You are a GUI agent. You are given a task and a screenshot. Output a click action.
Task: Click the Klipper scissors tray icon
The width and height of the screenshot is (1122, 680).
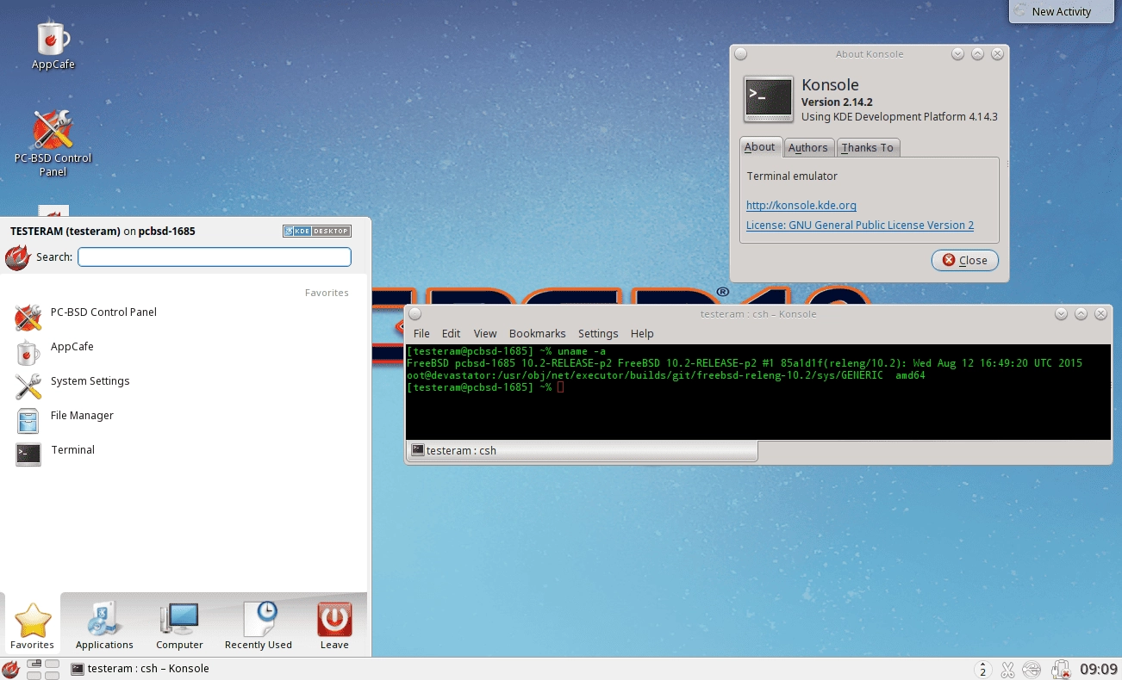(1007, 669)
